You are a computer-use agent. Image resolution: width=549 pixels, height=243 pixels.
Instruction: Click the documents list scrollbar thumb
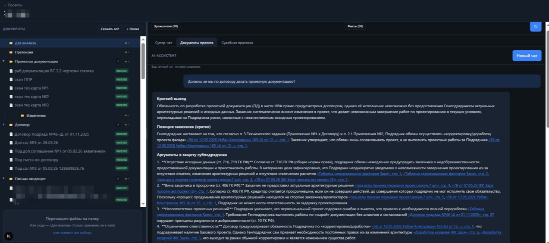pyautogui.click(x=143, y=61)
